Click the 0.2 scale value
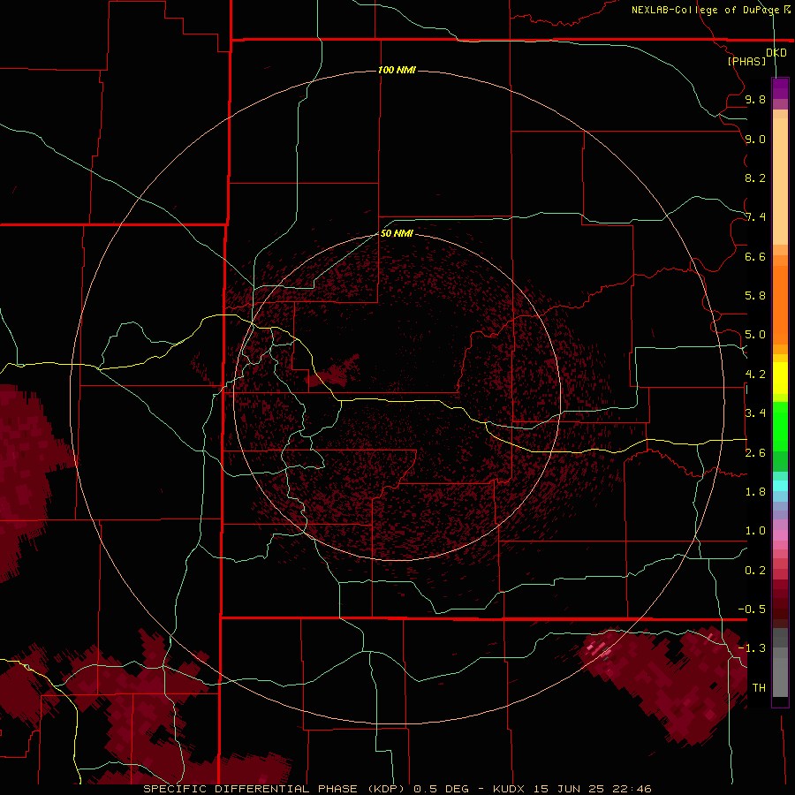 point(755,571)
